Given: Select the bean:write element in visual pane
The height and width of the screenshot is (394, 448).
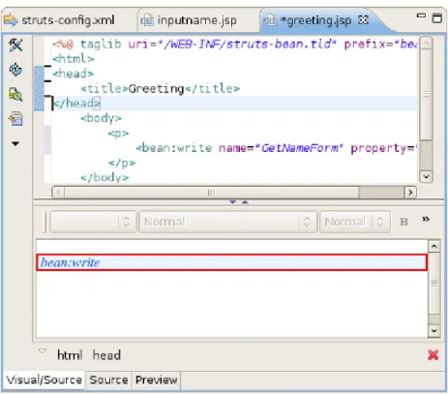Looking at the screenshot, I should tap(231, 262).
